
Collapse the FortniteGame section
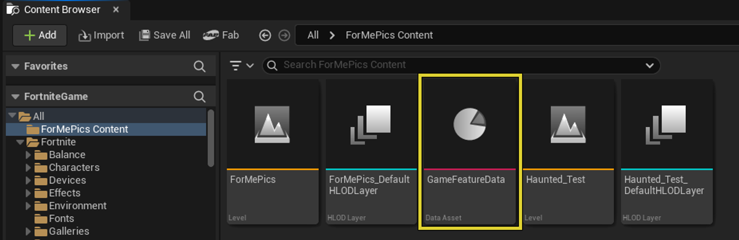[x=15, y=97]
